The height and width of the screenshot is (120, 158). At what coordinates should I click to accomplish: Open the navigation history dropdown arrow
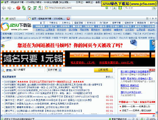pos(14,9)
